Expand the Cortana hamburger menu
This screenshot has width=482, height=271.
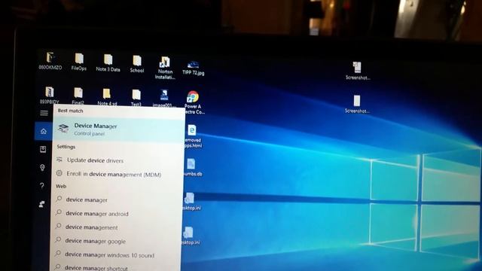tap(44, 113)
